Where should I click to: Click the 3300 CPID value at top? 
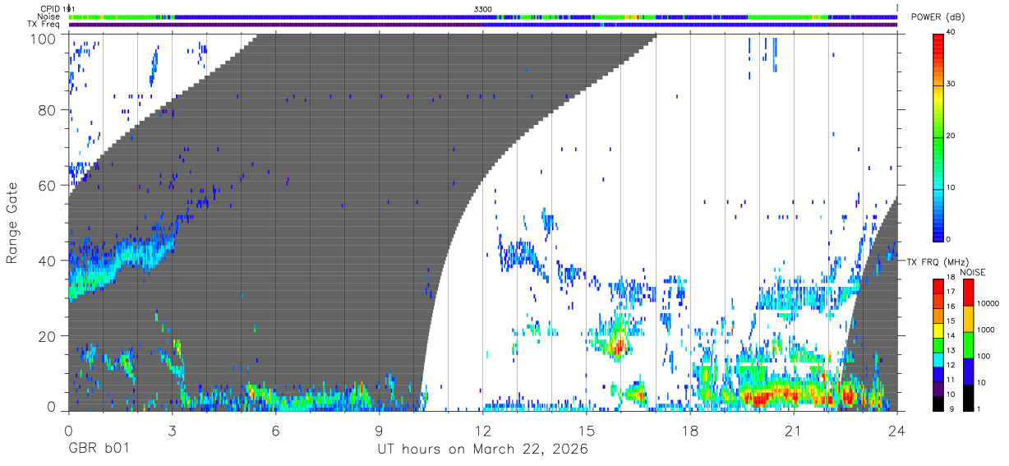pyautogui.click(x=483, y=8)
